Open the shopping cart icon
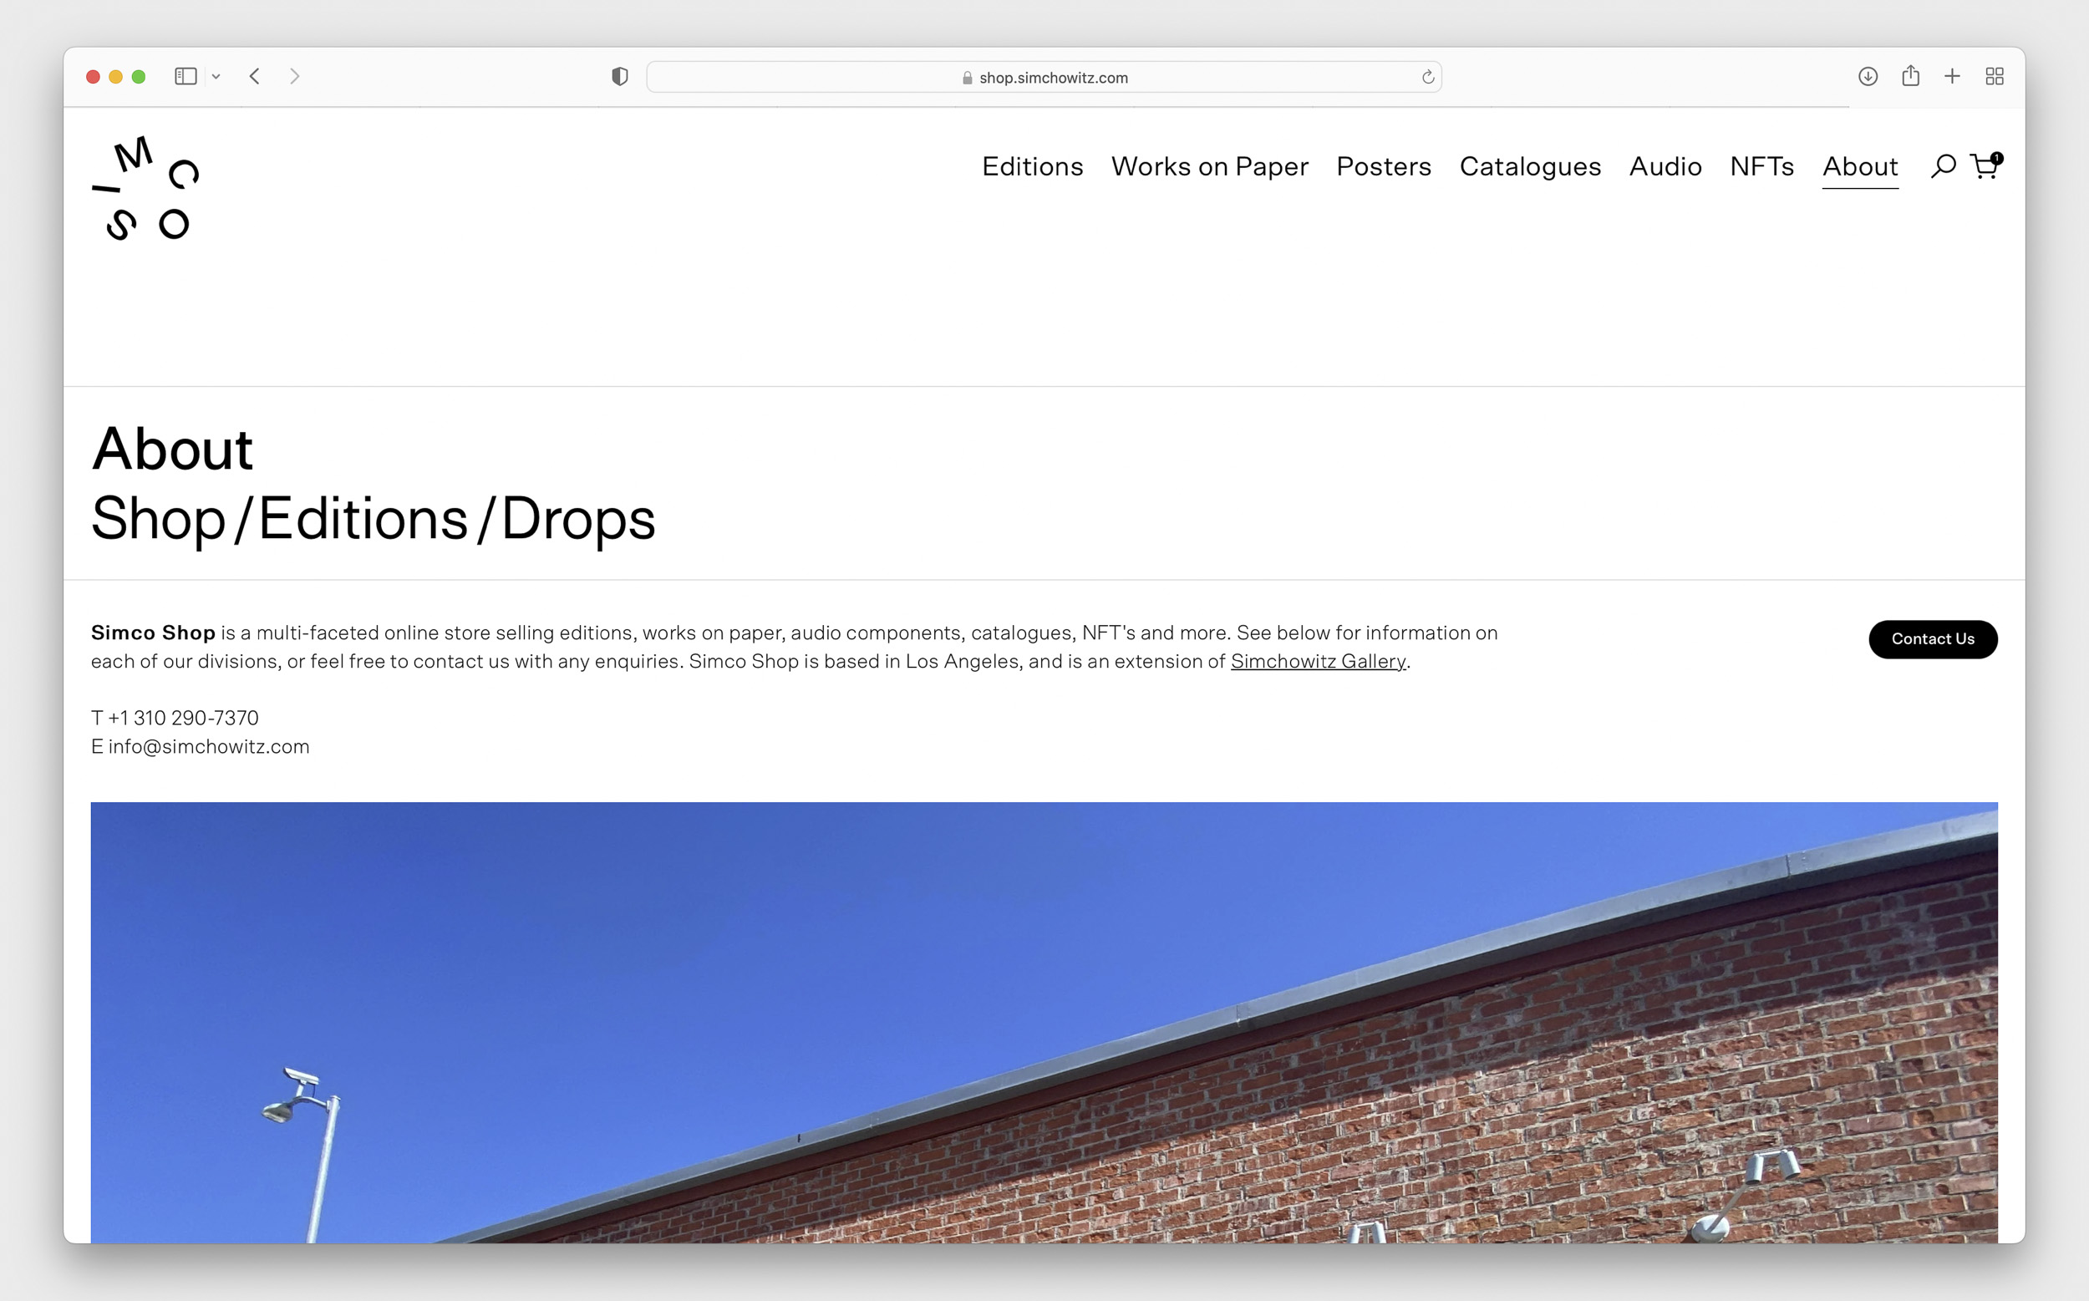2089x1301 pixels. tap(1984, 166)
